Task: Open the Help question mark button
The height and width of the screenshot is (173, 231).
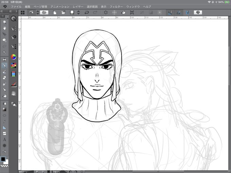Action: pyautogui.click(x=198, y=13)
